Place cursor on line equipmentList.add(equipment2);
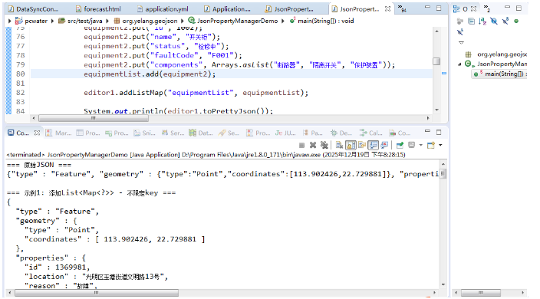This screenshot has width=540, height=299. [x=150, y=74]
